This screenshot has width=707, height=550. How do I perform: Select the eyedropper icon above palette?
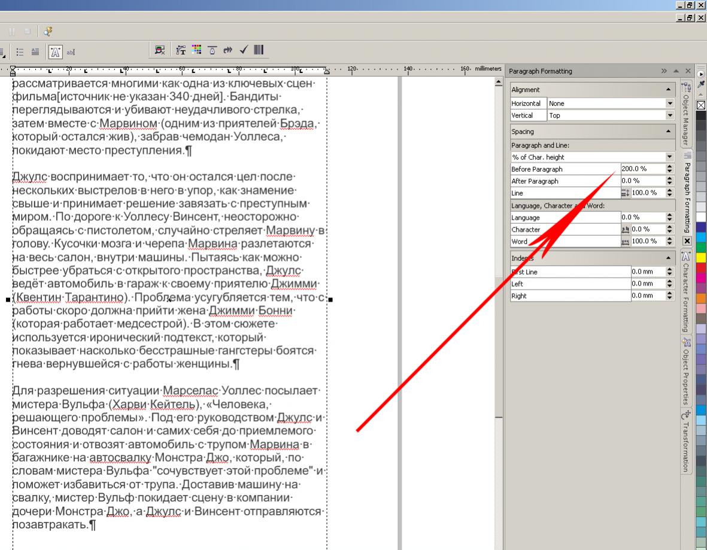click(701, 84)
